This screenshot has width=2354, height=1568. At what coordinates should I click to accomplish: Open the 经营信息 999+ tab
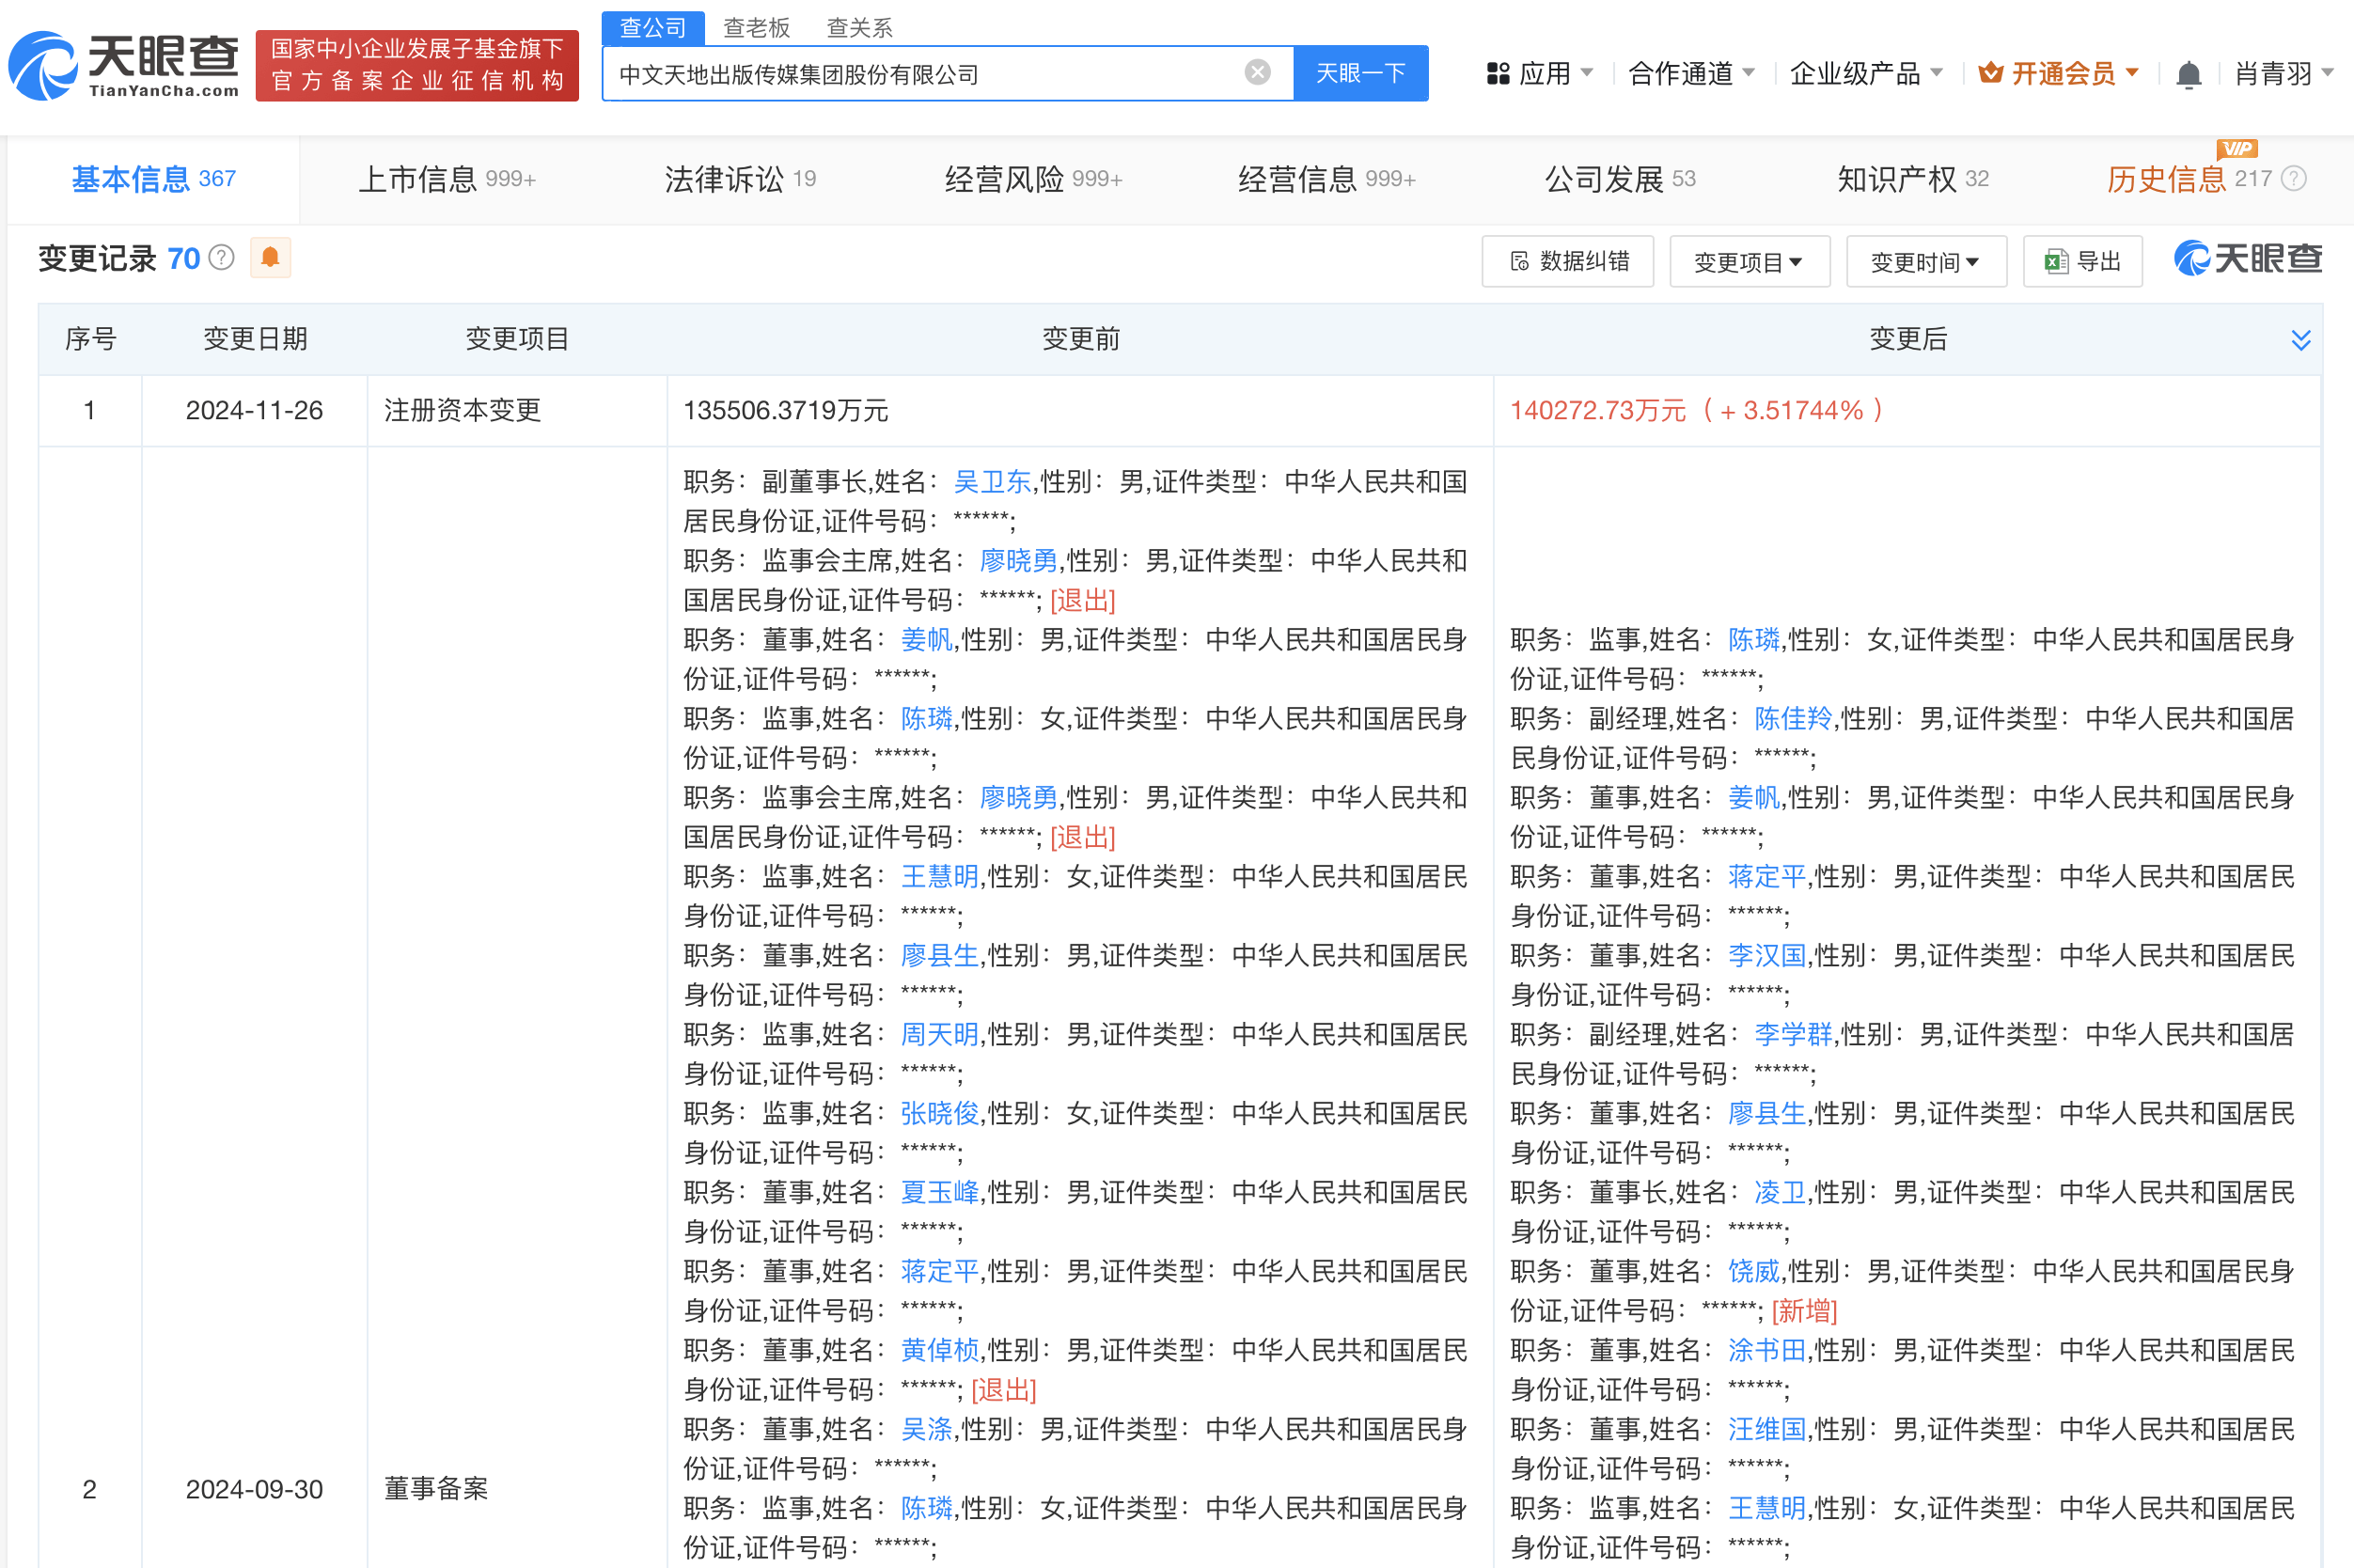click(1327, 179)
